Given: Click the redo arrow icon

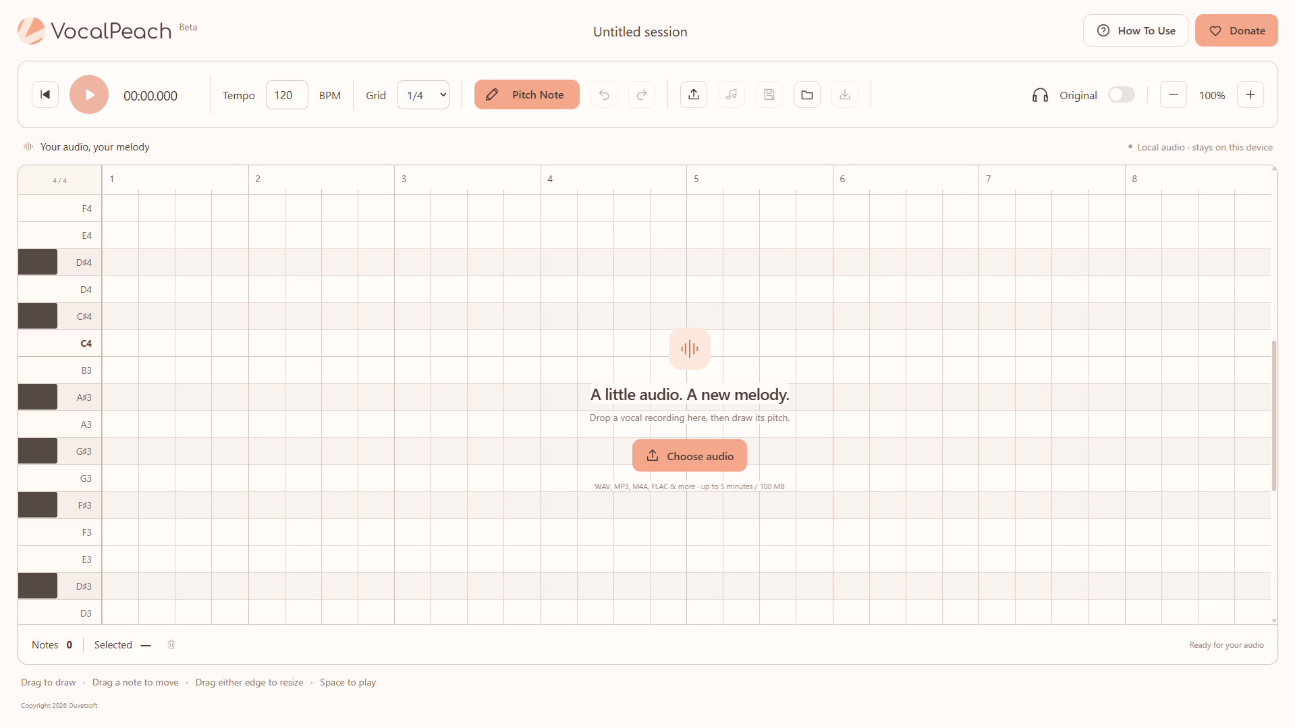Looking at the screenshot, I should [x=642, y=94].
